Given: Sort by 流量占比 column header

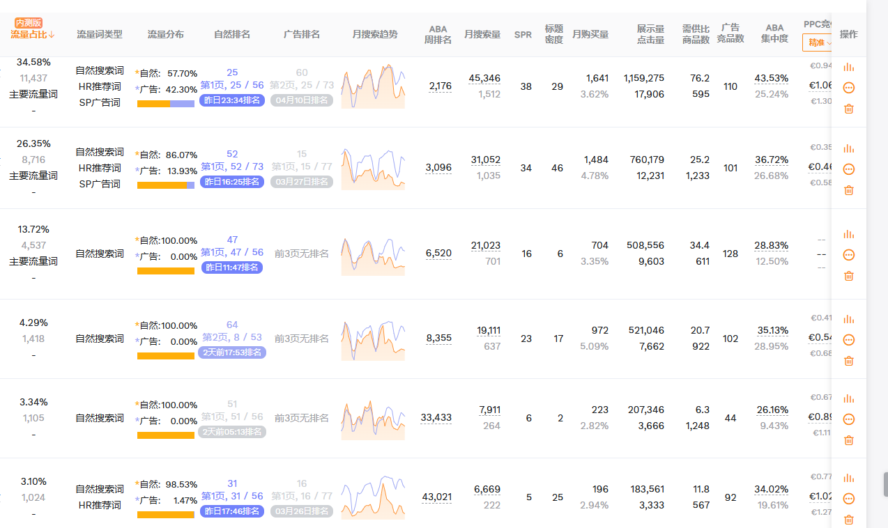Looking at the screenshot, I should coord(33,34).
